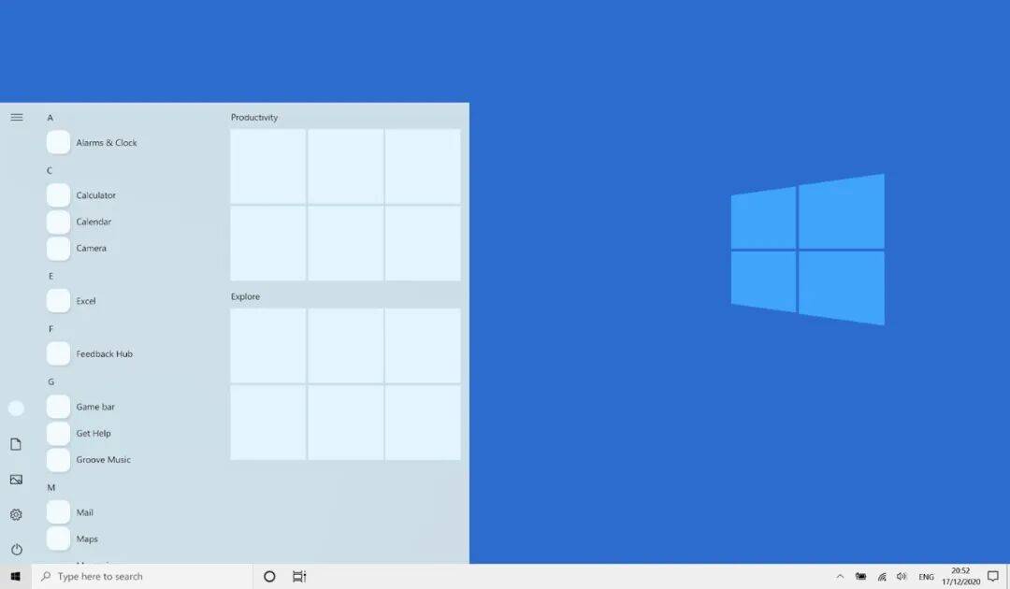Image resolution: width=1010 pixels, height=589 pixels.
Task: Open Settings from the Start menu sidebar
Action: coord(16,513)
